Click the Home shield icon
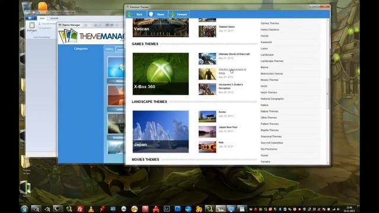This screenshot has height=213, width=379. pos(151,14)
